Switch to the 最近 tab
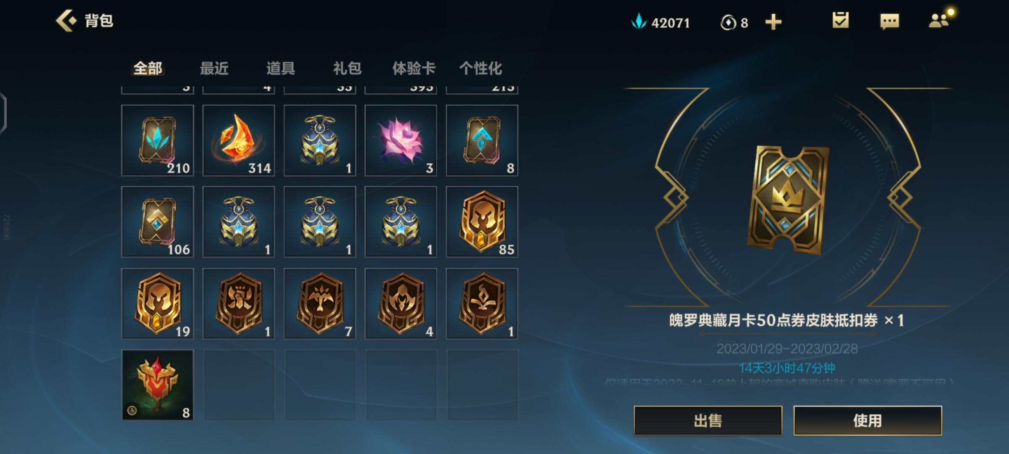This screenshot has width=1009, height=454. [x=214, y=68]
